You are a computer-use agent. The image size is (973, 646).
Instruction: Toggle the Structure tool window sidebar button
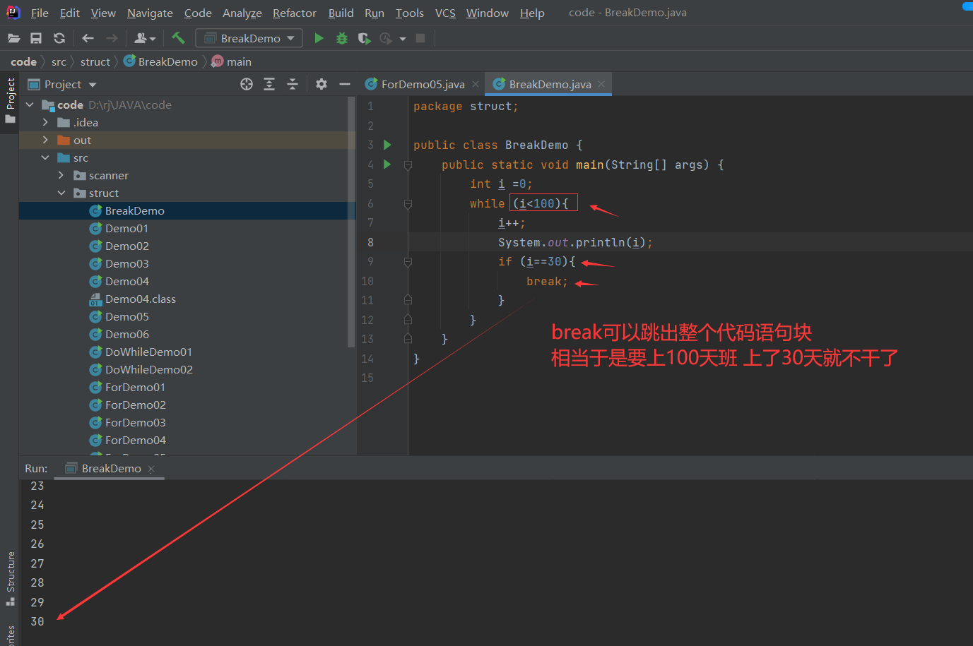pyautogui.click(x=10, y=579)
